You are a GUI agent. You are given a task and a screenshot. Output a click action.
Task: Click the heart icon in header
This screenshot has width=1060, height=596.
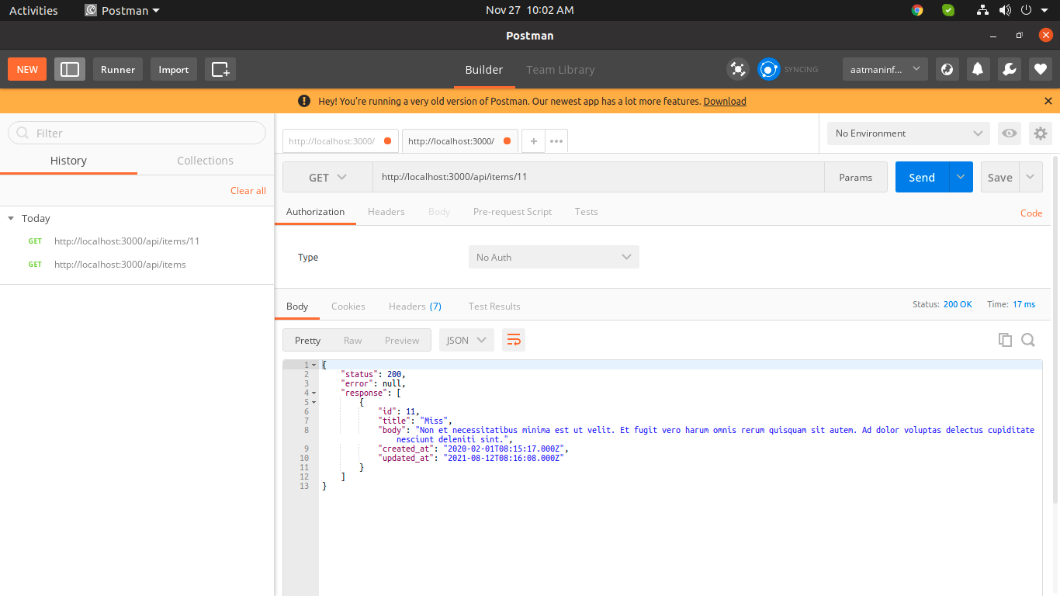1040,69
